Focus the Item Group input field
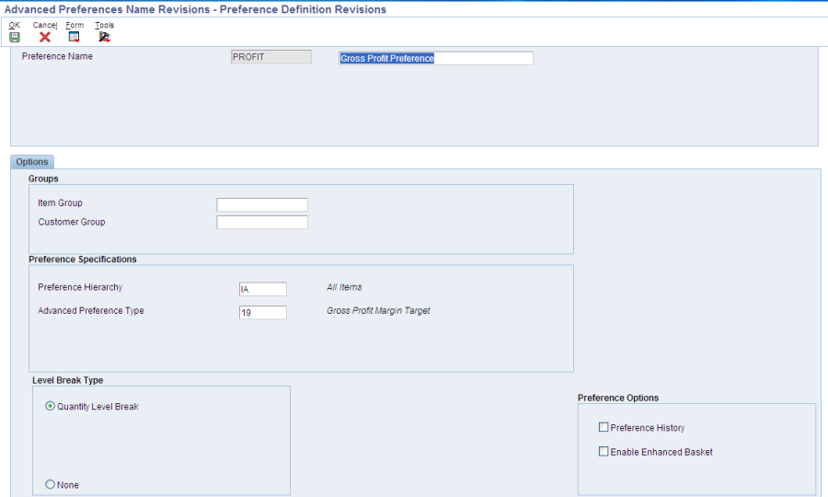 pyautogui.click(x=262, y=204)
